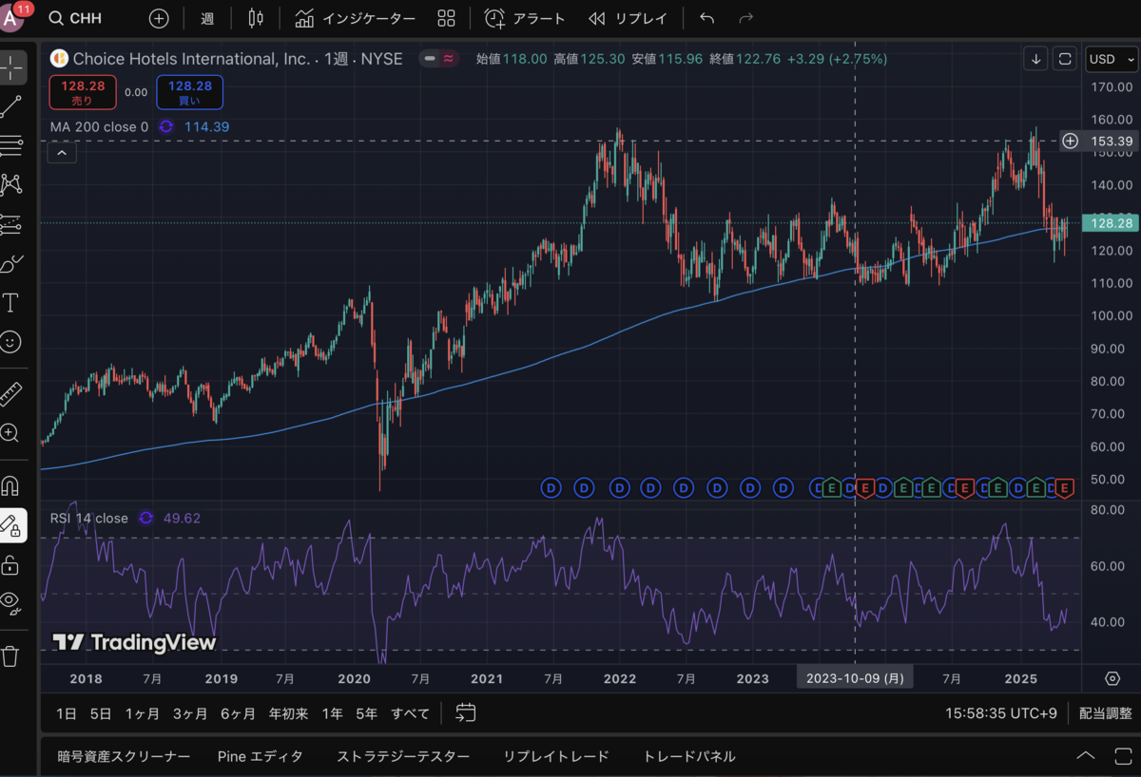The width and height of the screenshot is (1141, 777).
Task: Select the 3ヶ月 time range
Action: (x=190, y=713)
